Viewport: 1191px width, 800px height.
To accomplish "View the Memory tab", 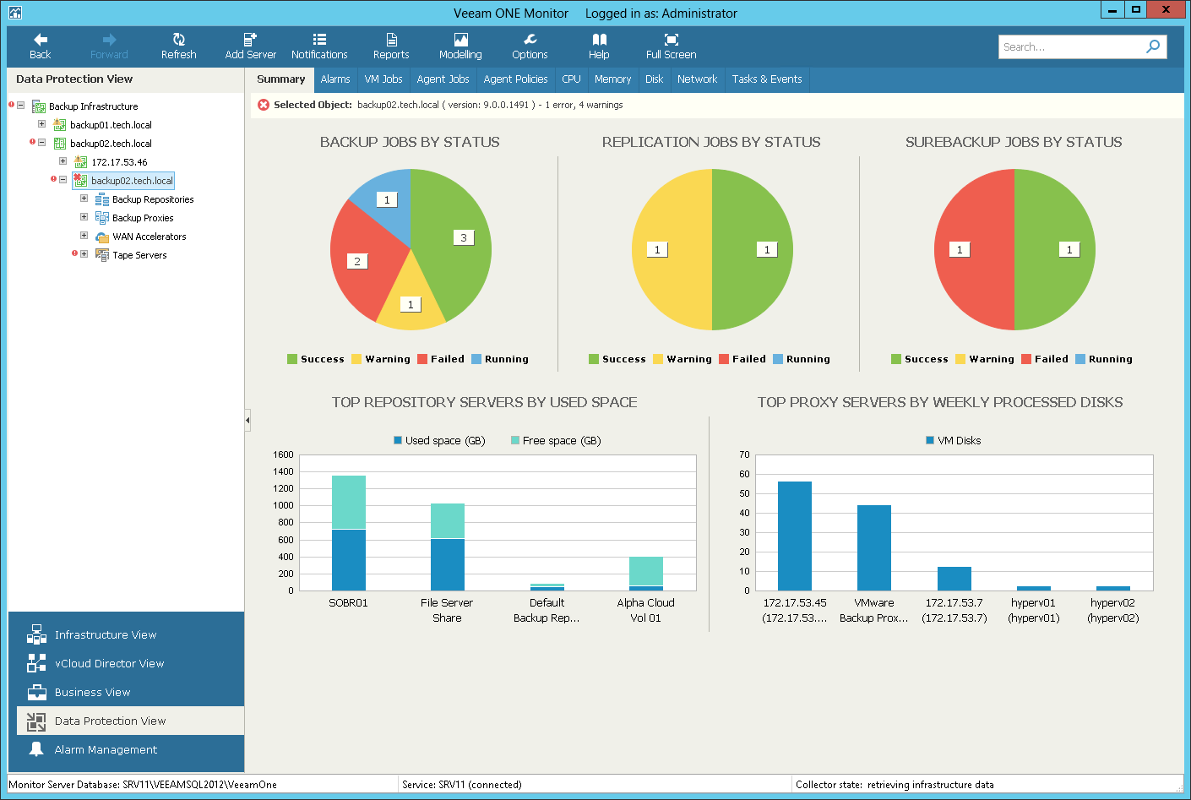I will click(613, 79).
